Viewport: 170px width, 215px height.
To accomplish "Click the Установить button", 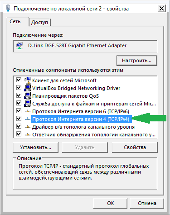I will tap(35, 147).
